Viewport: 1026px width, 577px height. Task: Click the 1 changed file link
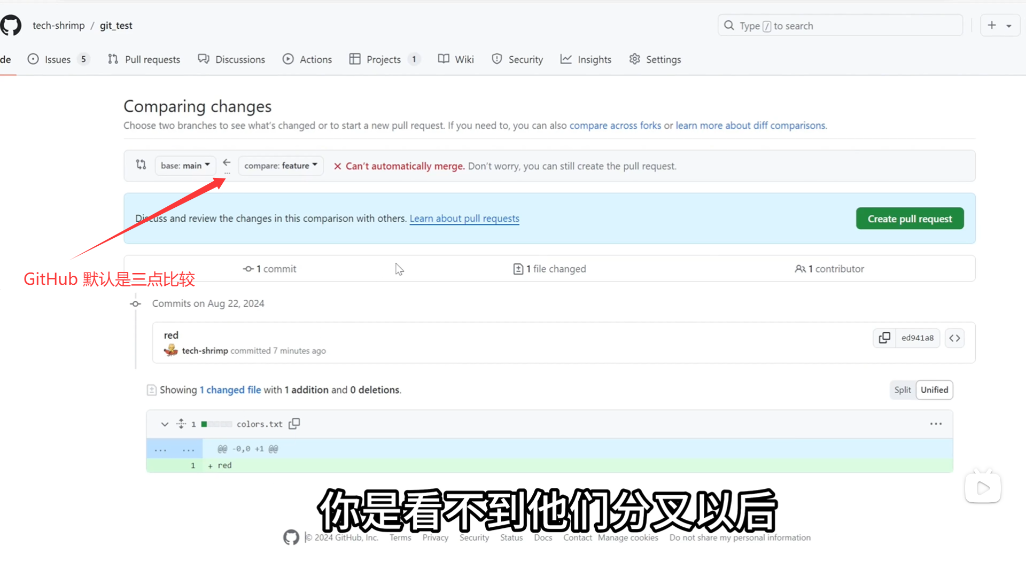pyautogui.click(x=230, y=390)
